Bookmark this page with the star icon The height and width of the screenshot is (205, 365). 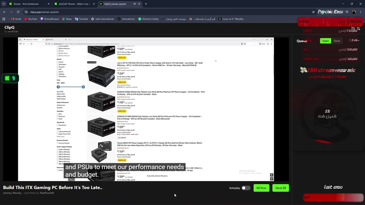point(313,12)
